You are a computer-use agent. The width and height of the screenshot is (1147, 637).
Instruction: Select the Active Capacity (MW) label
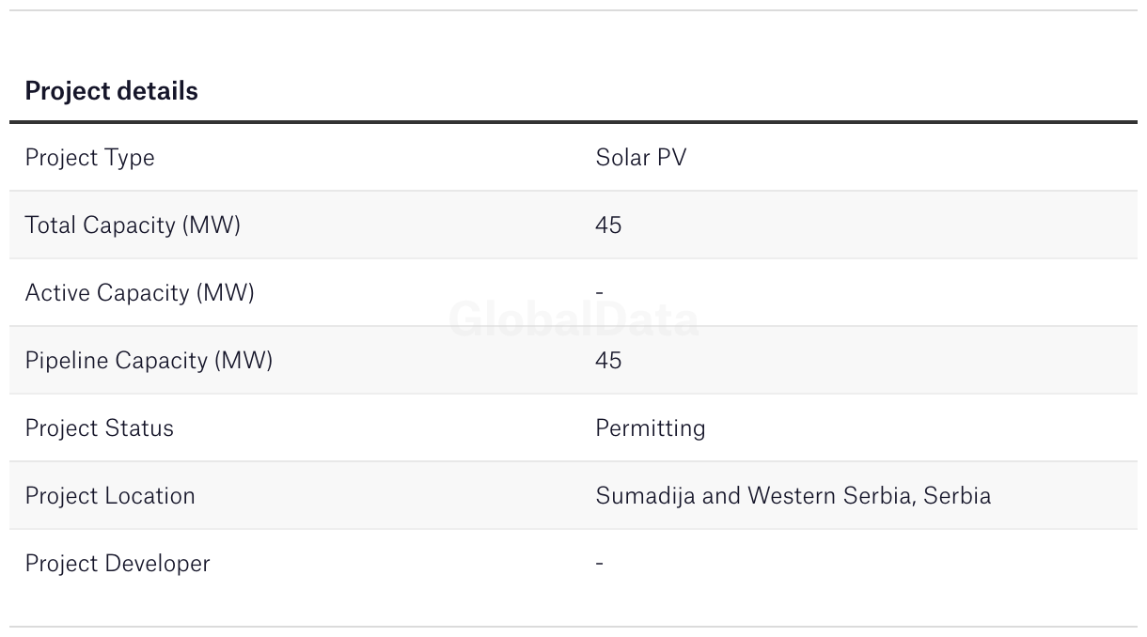(x=140, y=293)
